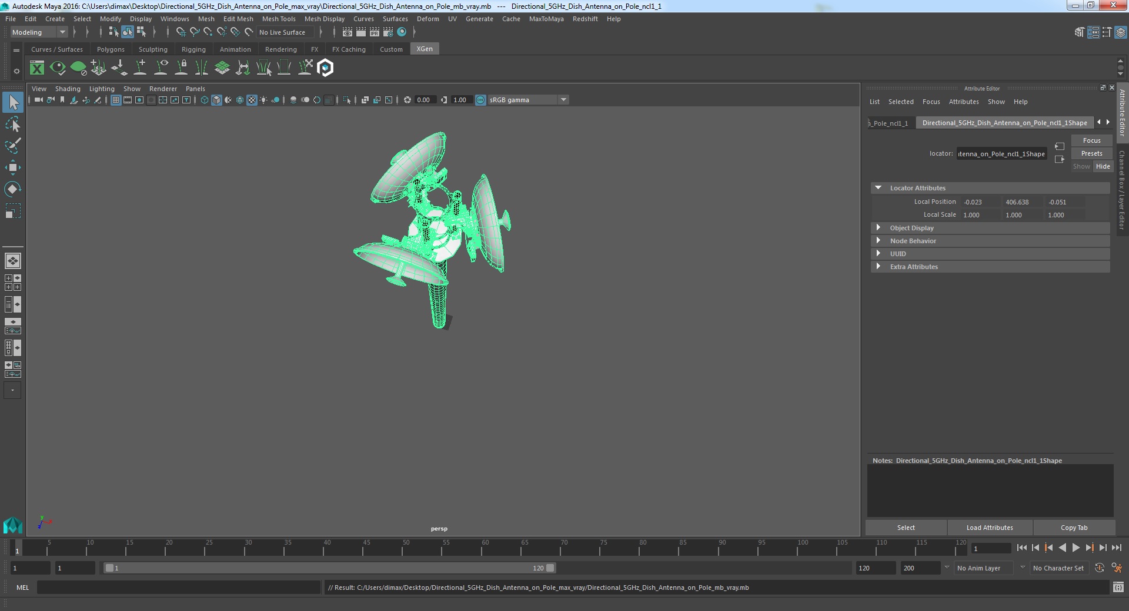Choose the Scale tool in toolbox
This screenshot has width=1129, height=611.
[x=13, y=210]
